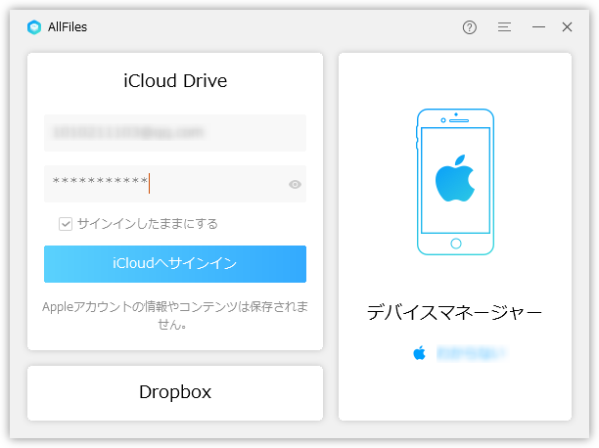Image resolution: width=599 pixels, height=448 pixels.
Task: Click the Appleアカウントの情報 notice text
Action: coord(175,316)
